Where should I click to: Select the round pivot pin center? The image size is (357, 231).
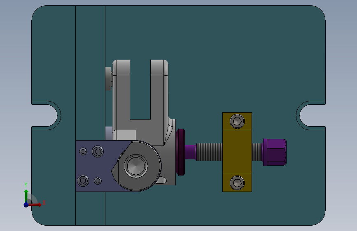point(136,166)
